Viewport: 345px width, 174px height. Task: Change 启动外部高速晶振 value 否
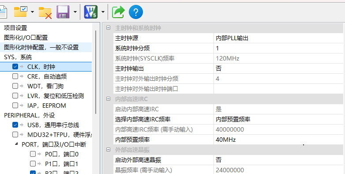[278, 160]
